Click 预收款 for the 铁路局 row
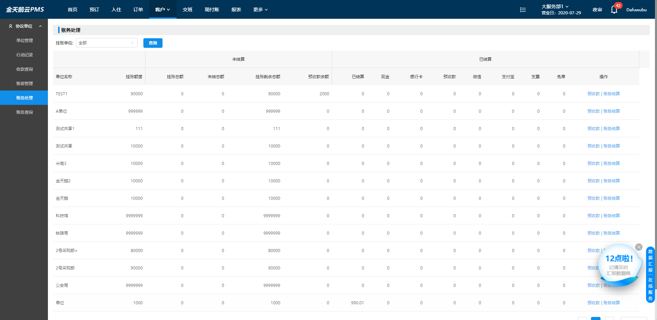The image size is (657, 320). tap(594, 233)
